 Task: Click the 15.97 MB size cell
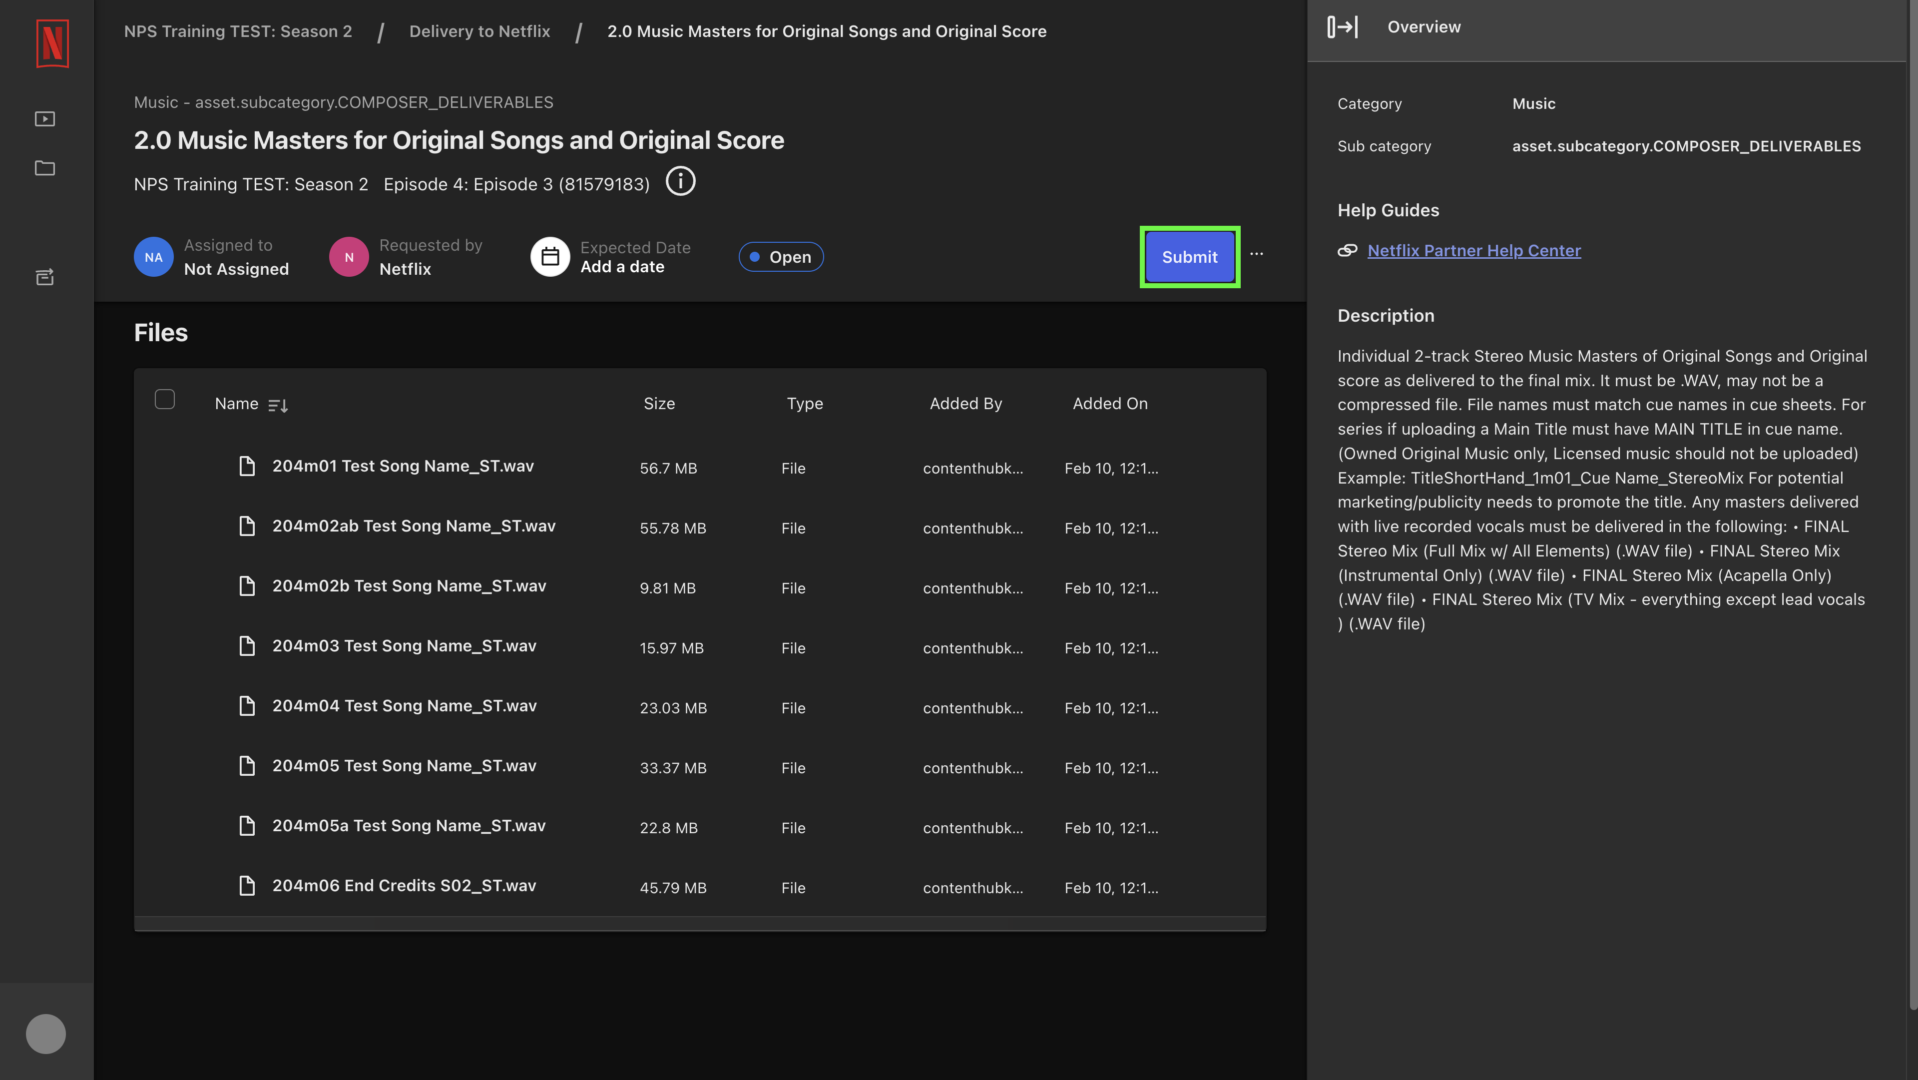coord(672,648)
